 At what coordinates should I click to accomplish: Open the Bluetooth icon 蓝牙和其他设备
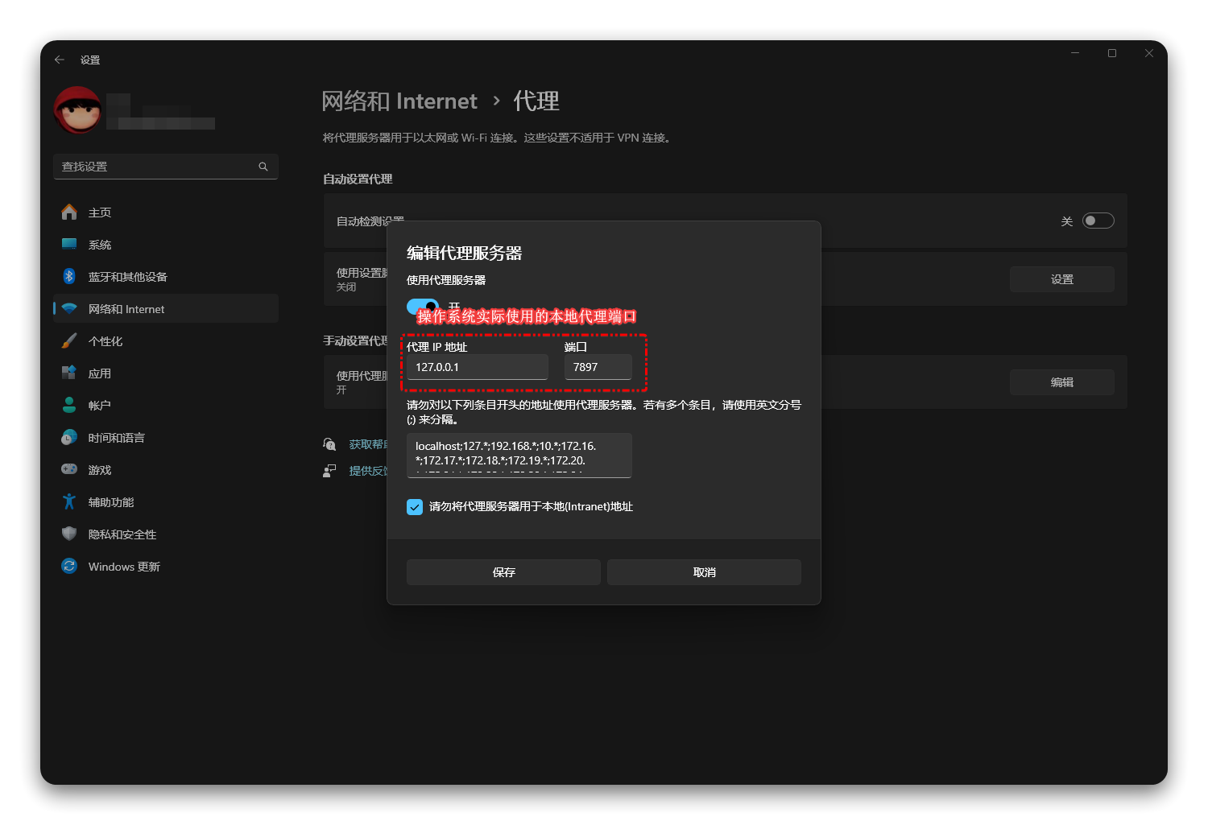point(69,276)
